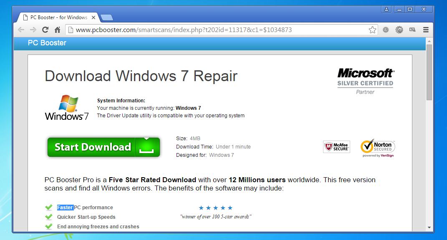This screenshot has width=447, height=240.
Task: Open the Chrome hamburger menu
Action: pyautogui.click(x=426, y=30)
